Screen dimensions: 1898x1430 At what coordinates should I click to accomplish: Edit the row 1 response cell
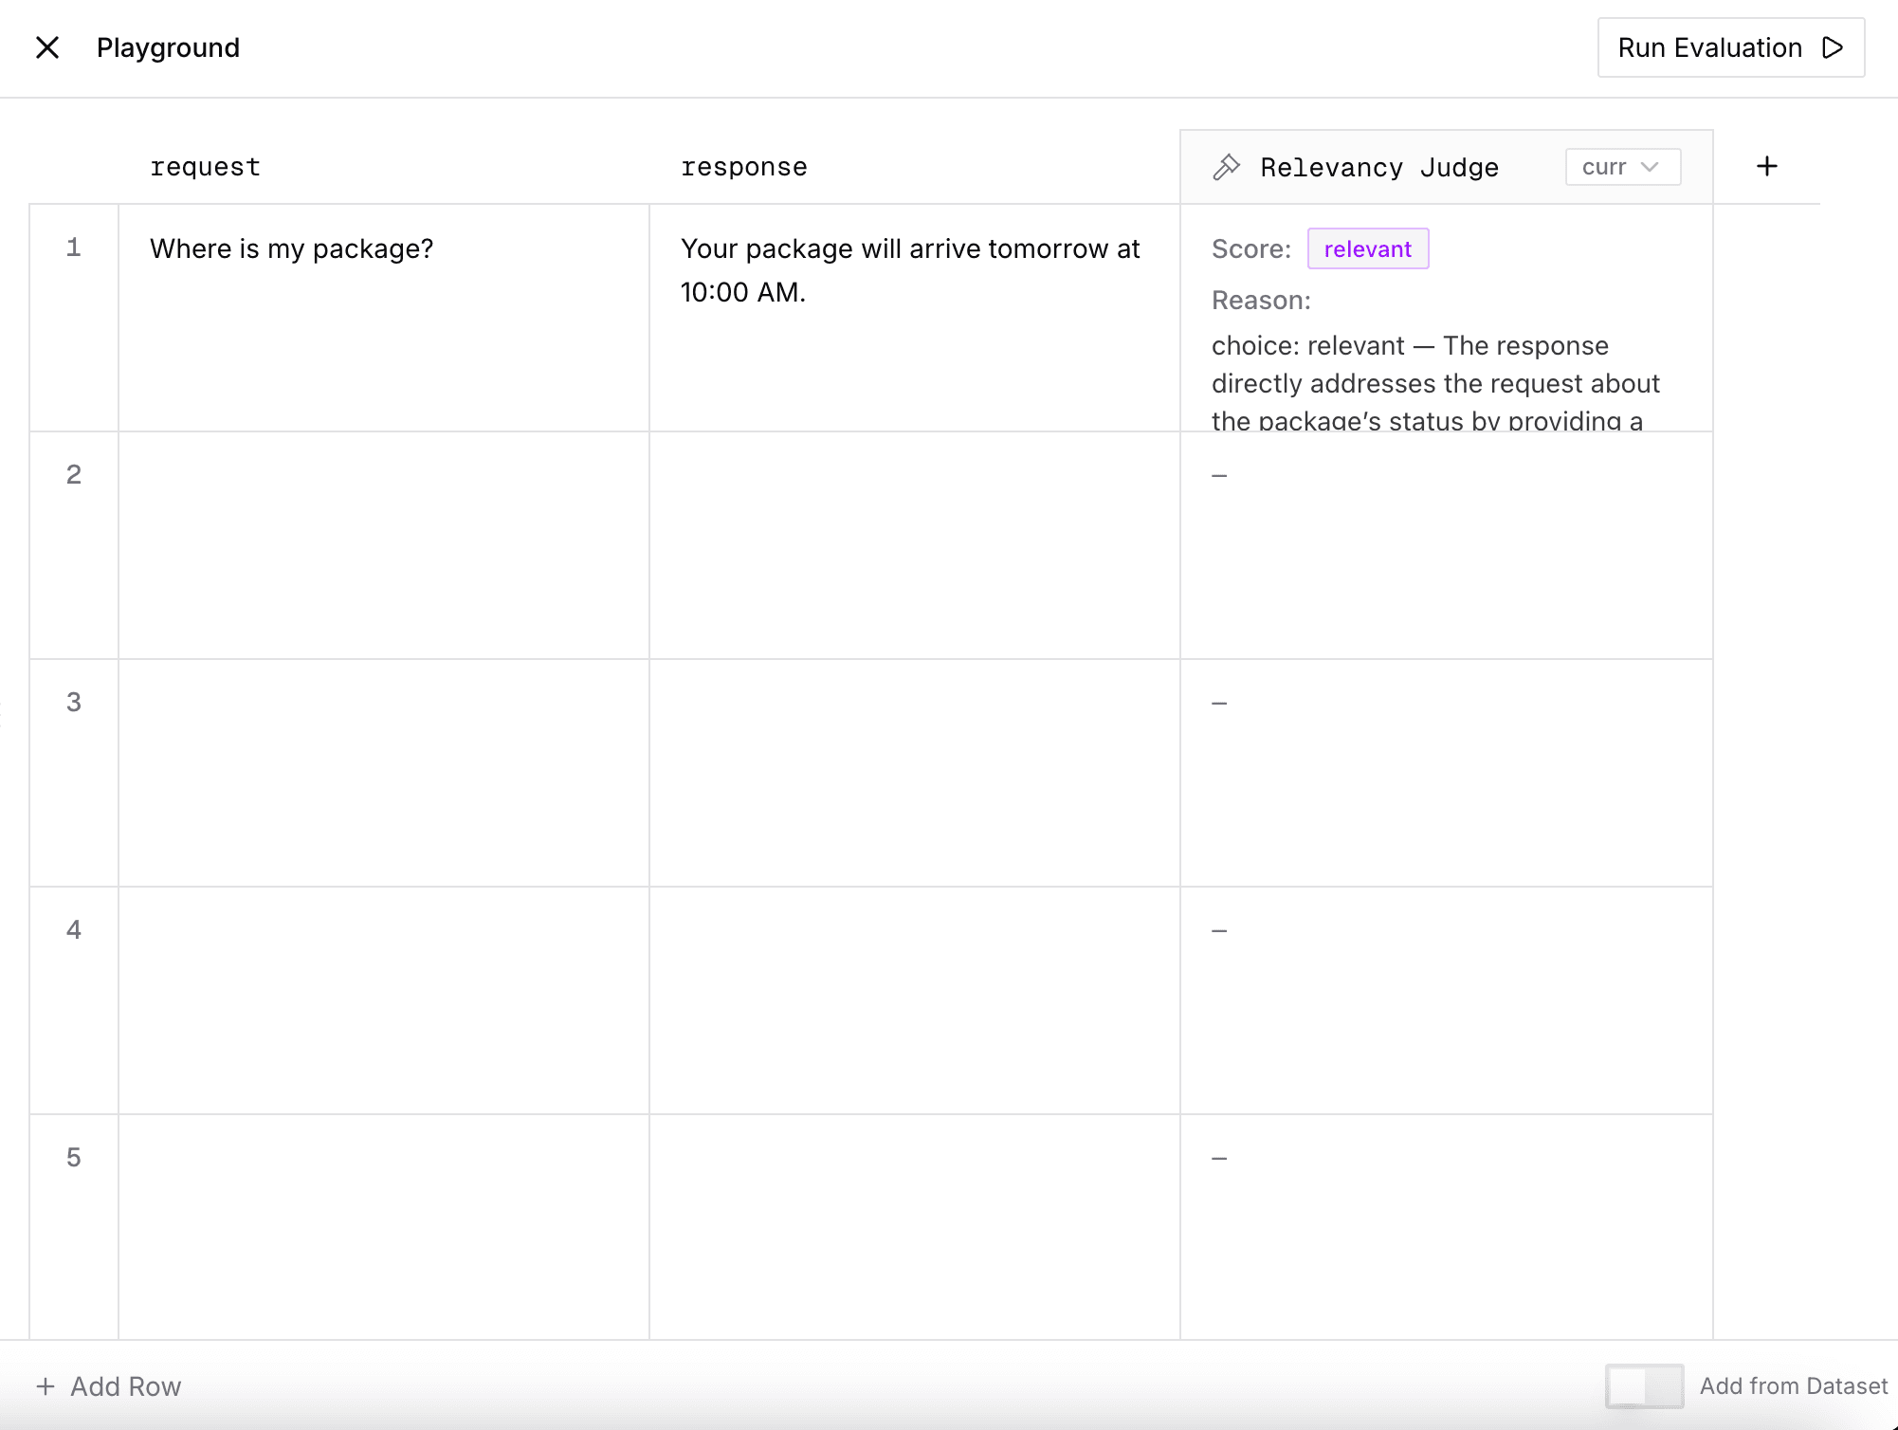[x=910, y=270]
